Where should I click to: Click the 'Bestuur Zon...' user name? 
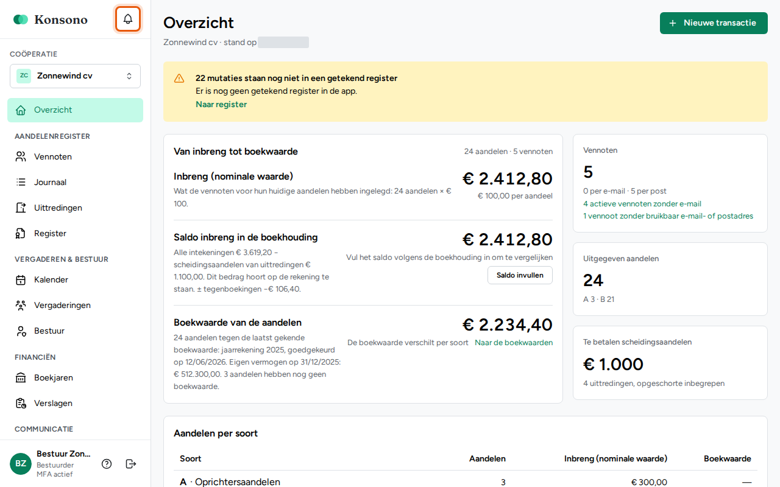tap(63, 454)
